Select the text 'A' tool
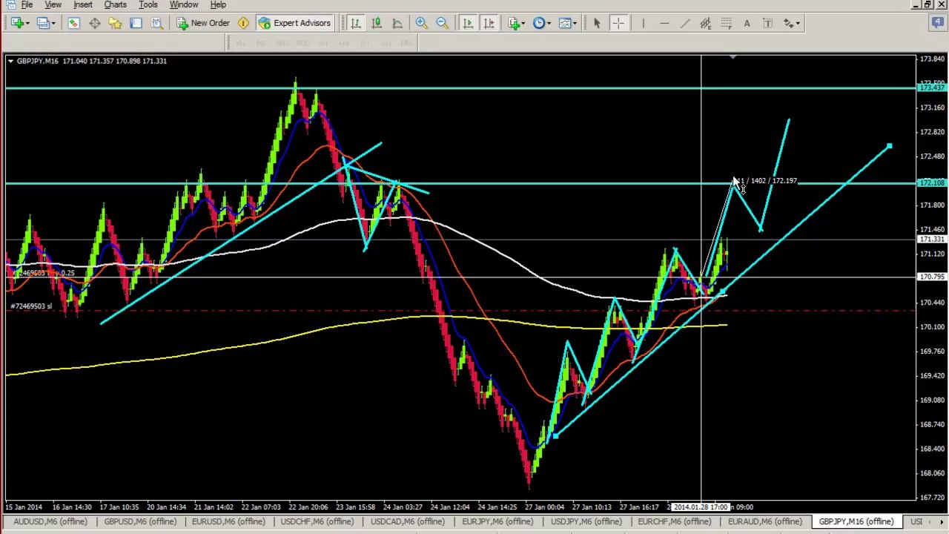The image size is (949, 534). click(747, 23)
